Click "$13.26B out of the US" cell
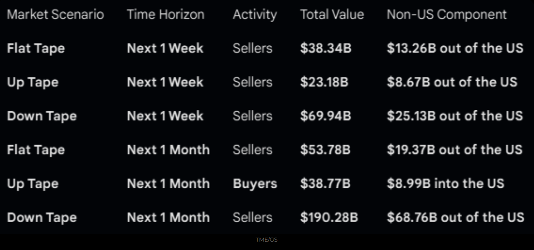This screenshot has height=250, width=534. click(x=455, y=48)
